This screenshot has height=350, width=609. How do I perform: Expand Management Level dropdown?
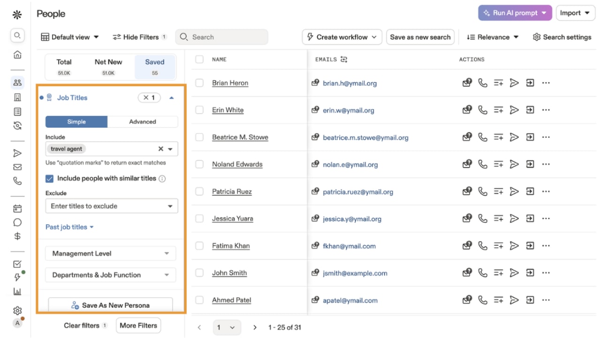111,253
